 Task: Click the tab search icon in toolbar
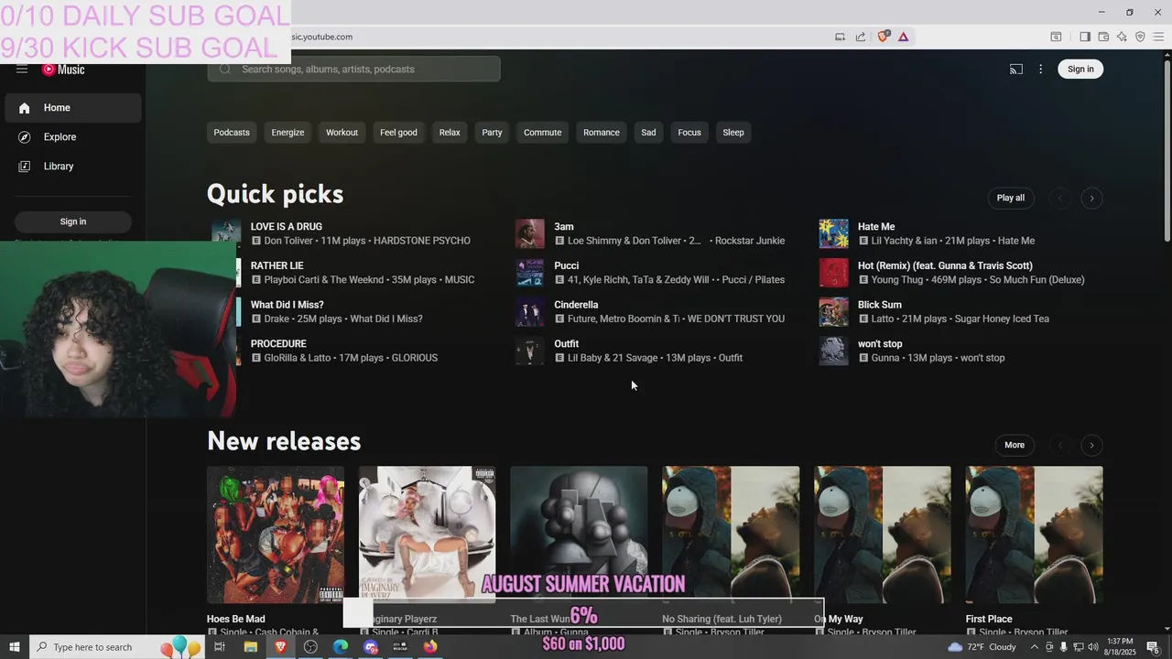[1056, 37]
